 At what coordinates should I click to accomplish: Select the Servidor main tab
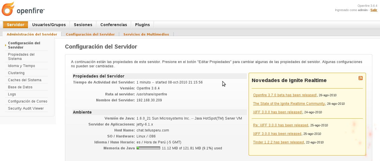pyautogui.click(x=16, y=25)
